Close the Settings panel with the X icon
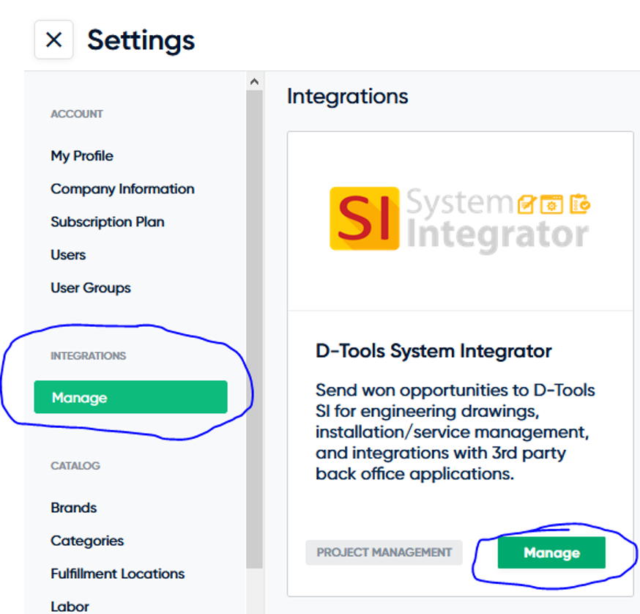The image size is (640, 614). (x=54, y=40)
